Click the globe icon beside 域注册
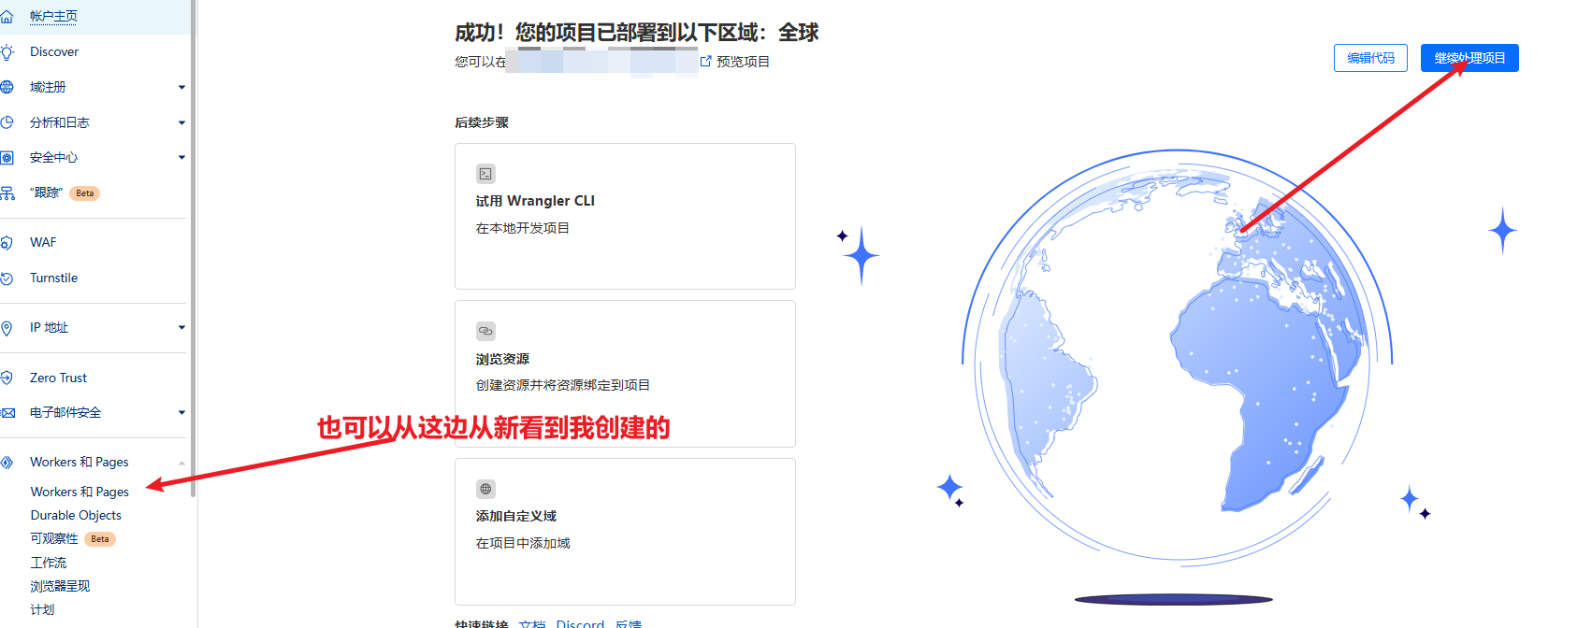Viewport: 1578px width, 628px height. tap(7, 87)
